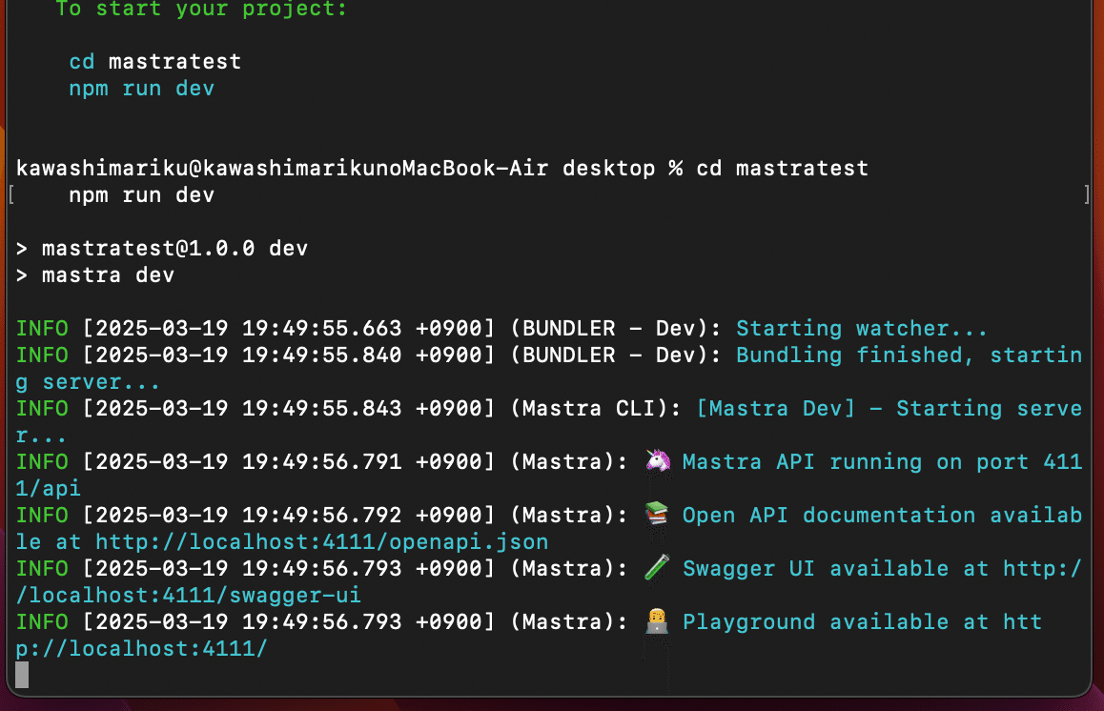The image size is (1104, 711).
Task: Click the '> mastratest@1.0.0 dev' line
Action: pyautogui.click(x=161, y=249)
